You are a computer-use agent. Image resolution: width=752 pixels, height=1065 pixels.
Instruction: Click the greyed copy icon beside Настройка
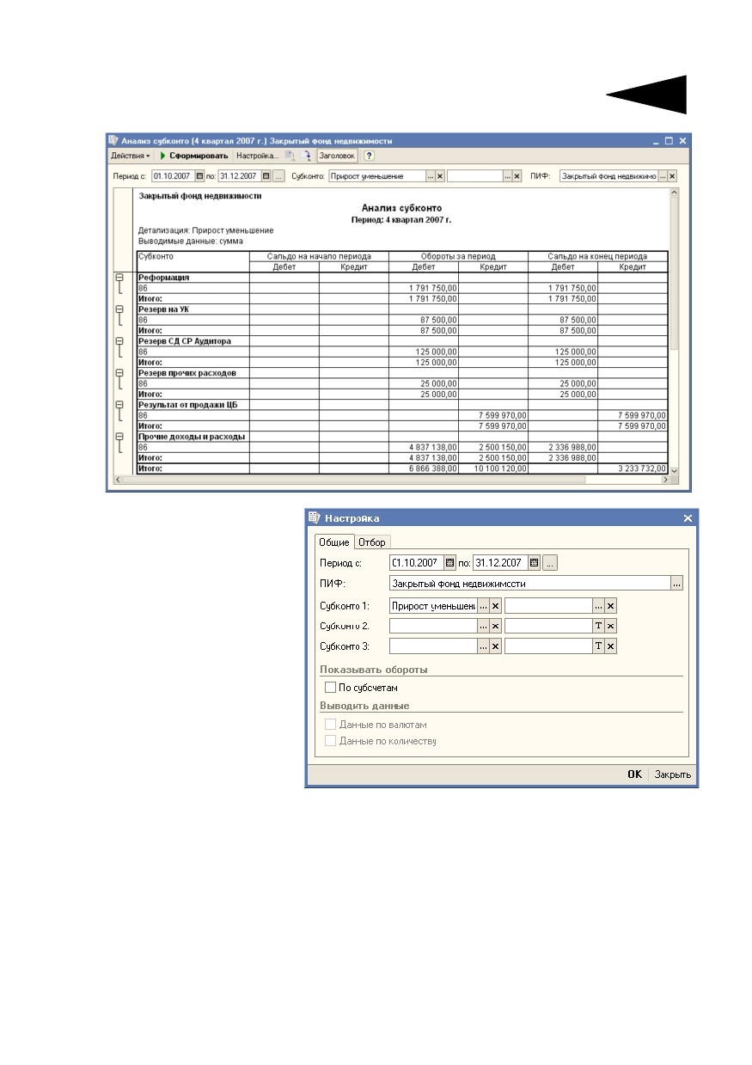coord(290,156)
